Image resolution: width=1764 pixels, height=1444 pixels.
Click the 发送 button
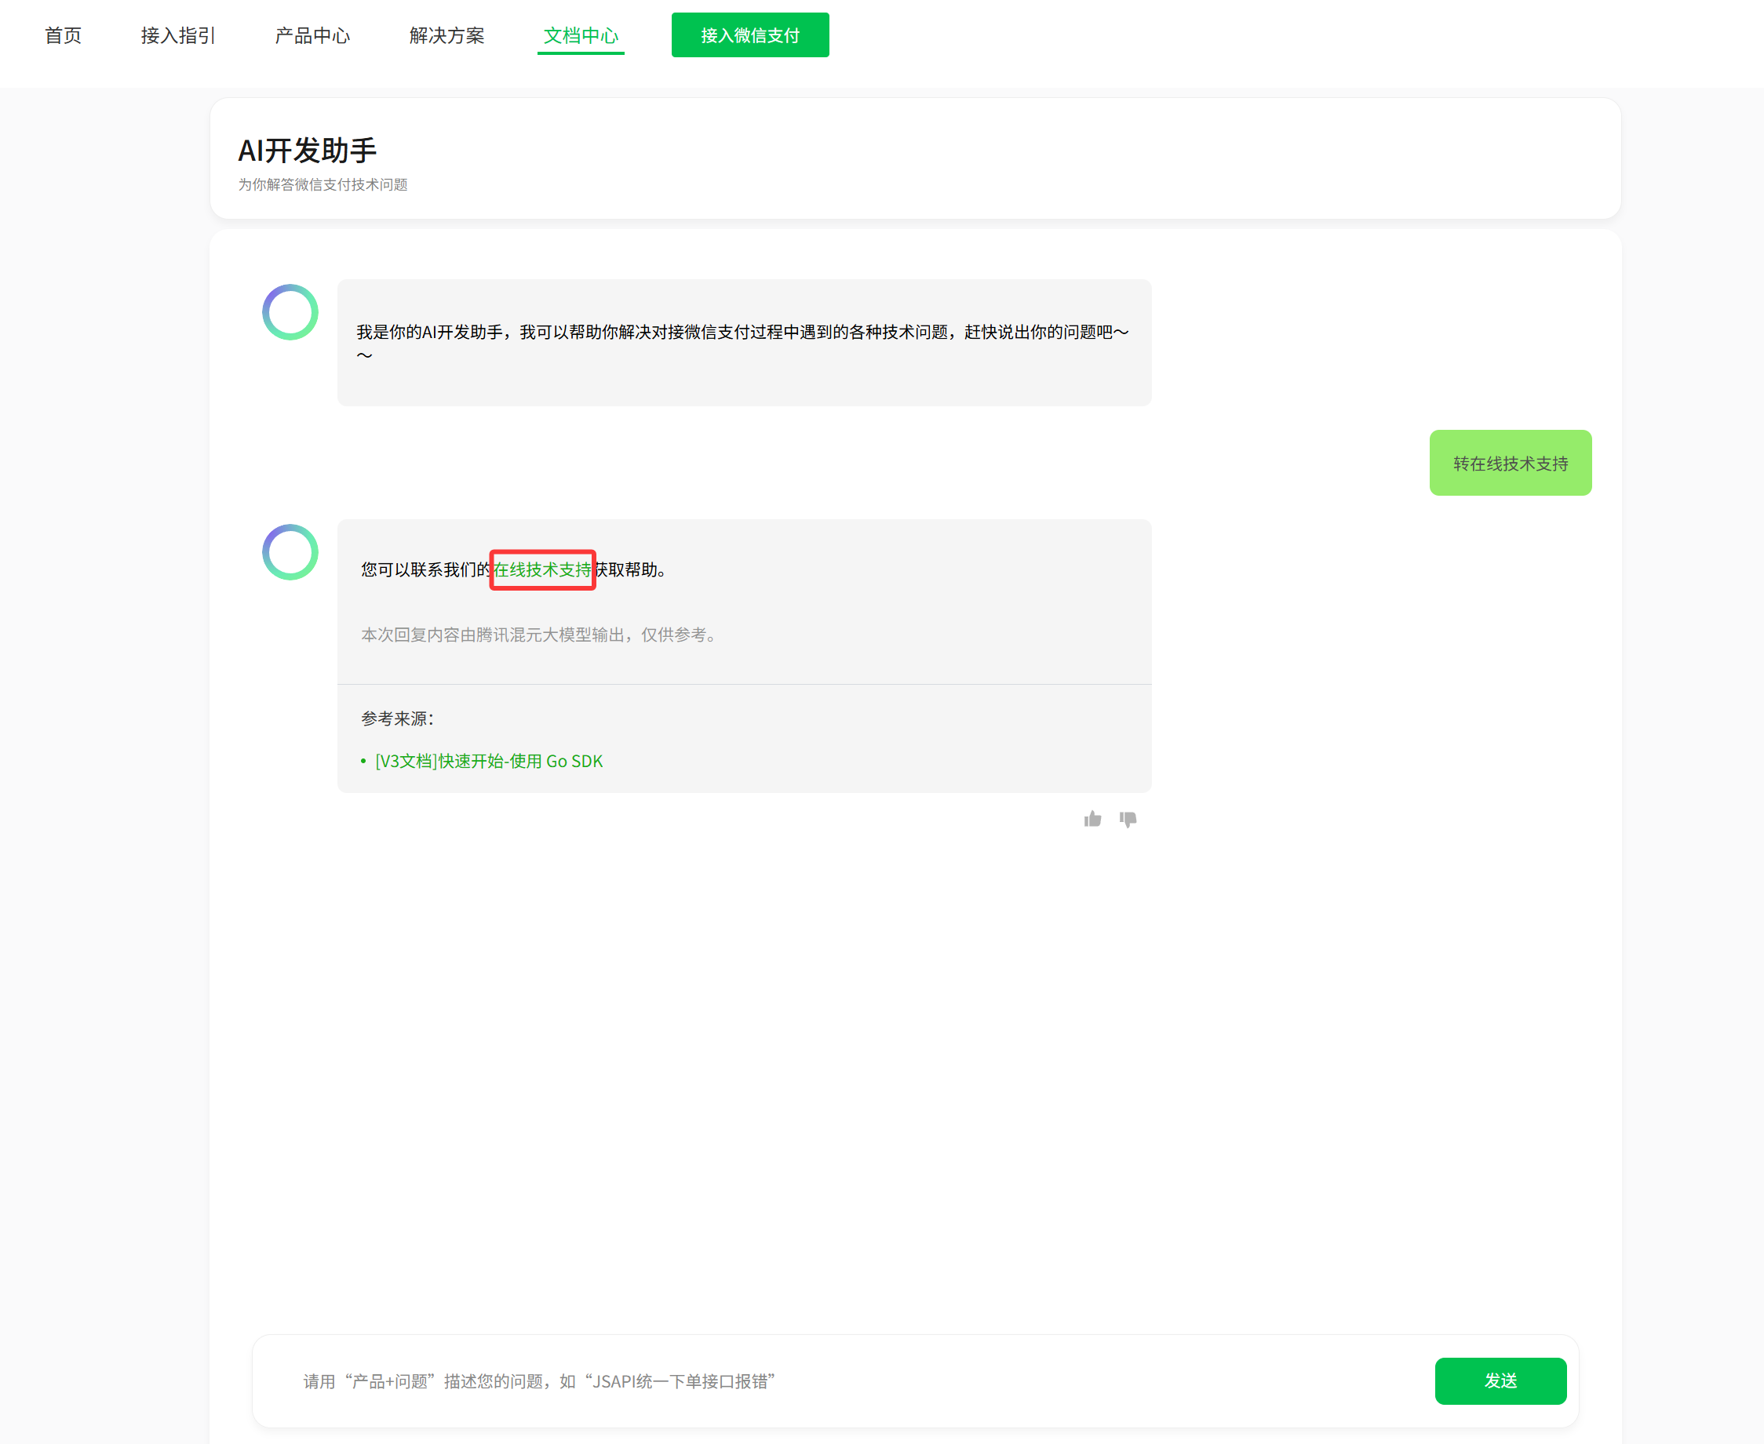[1500, 1380]
